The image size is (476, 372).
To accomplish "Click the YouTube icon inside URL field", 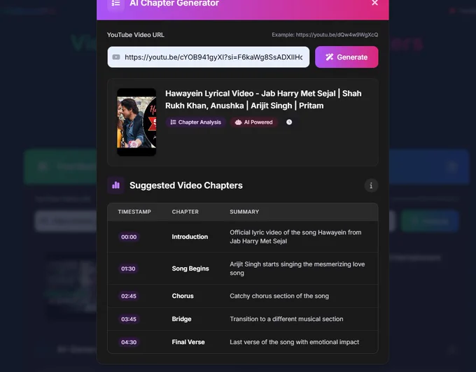I will tap(116, 57).
